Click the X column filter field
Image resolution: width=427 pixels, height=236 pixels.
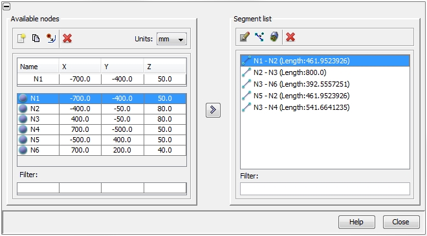pos(80,188)
